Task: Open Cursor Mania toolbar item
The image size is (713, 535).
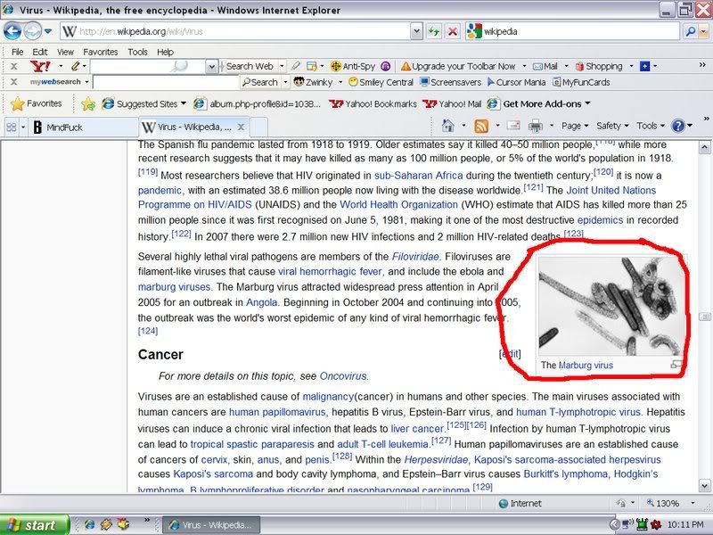Action: [x=517, y=82]
